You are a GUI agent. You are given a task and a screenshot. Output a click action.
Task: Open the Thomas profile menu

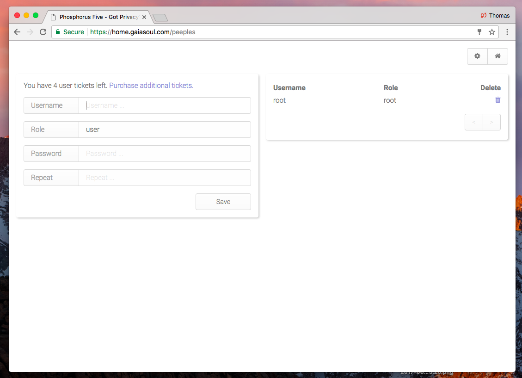[495, 16]
